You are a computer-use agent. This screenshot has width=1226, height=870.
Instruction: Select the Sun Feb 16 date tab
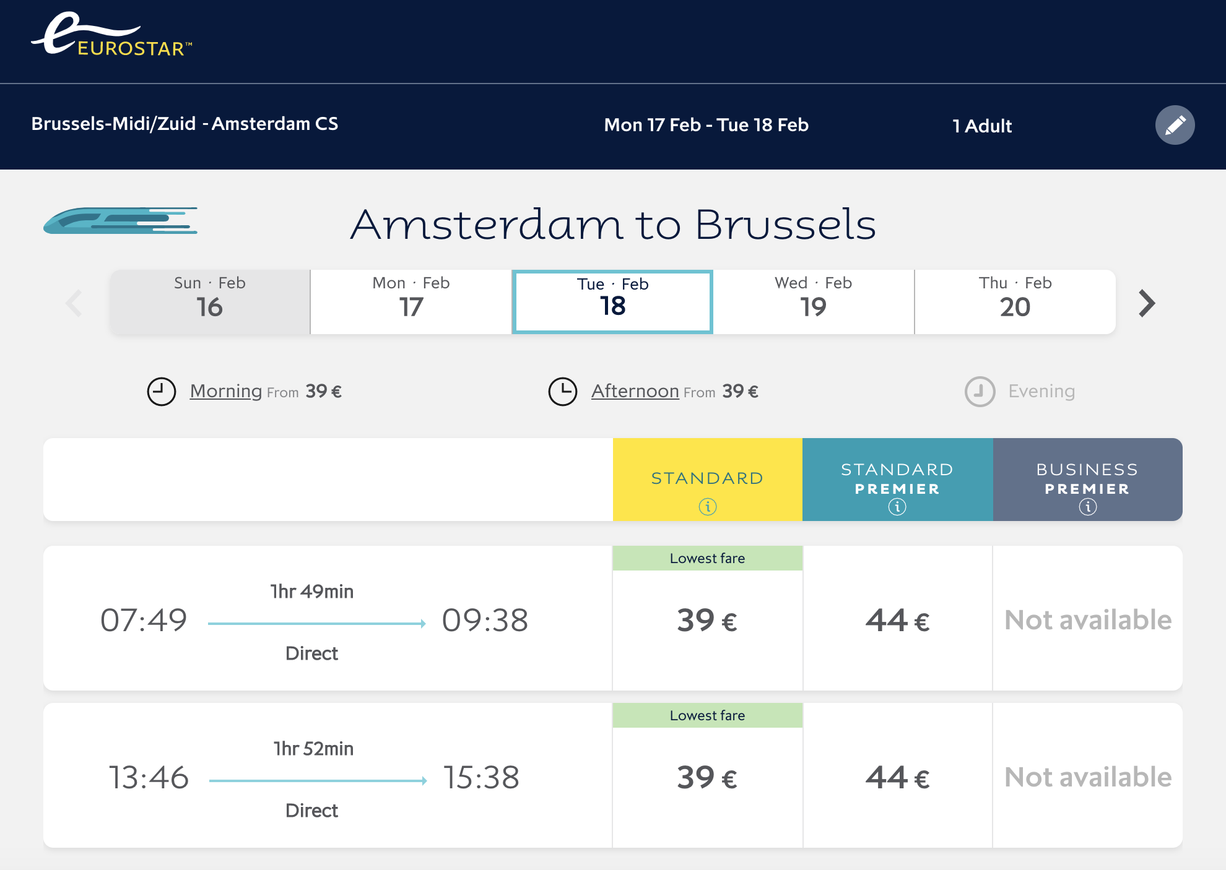pyautogui.click(x=210, y=302)
